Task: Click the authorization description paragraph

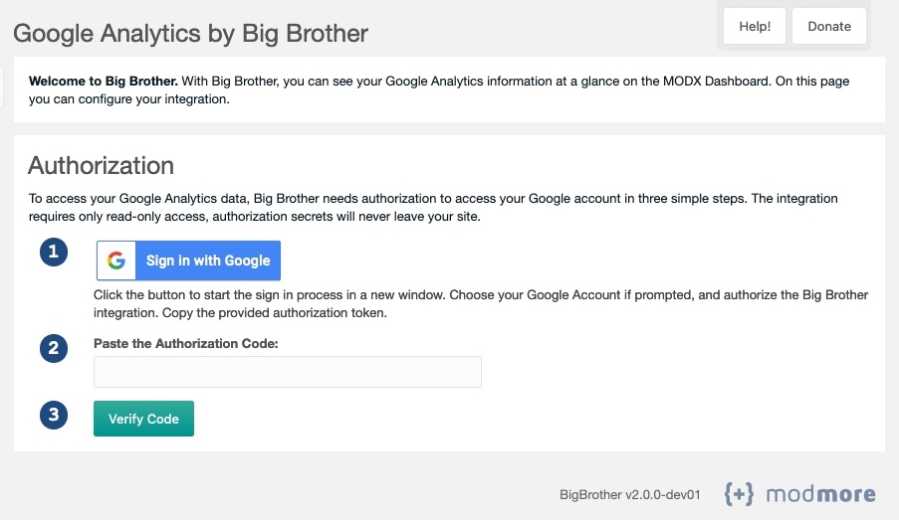Action: pyautogui.click(x=433, y=208)
